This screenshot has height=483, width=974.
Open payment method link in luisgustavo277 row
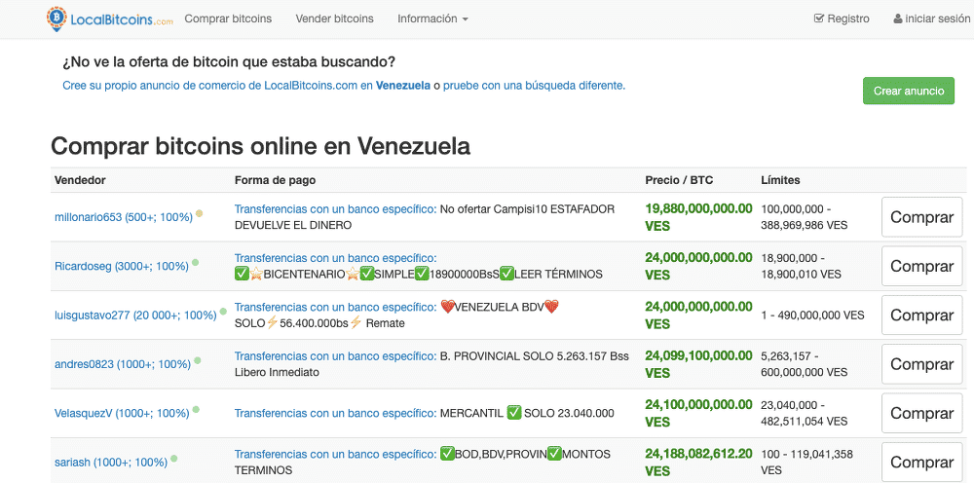[335, 307]
